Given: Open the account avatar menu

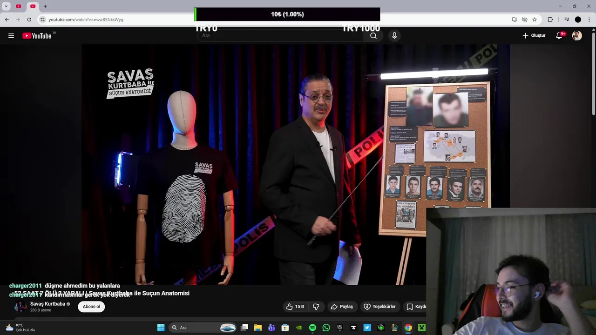Looking at the screenshot, I should point(577,36).
